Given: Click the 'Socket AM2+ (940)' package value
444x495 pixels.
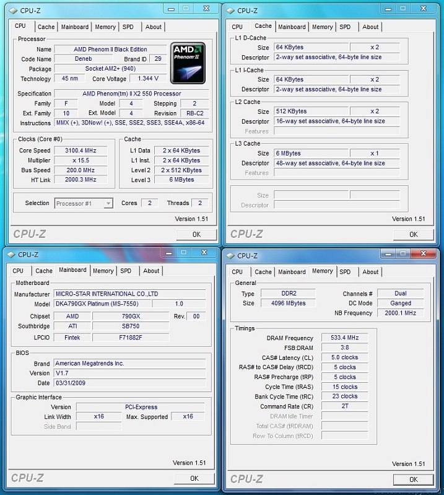Looking at the screenshot, I should click(110, 69).
